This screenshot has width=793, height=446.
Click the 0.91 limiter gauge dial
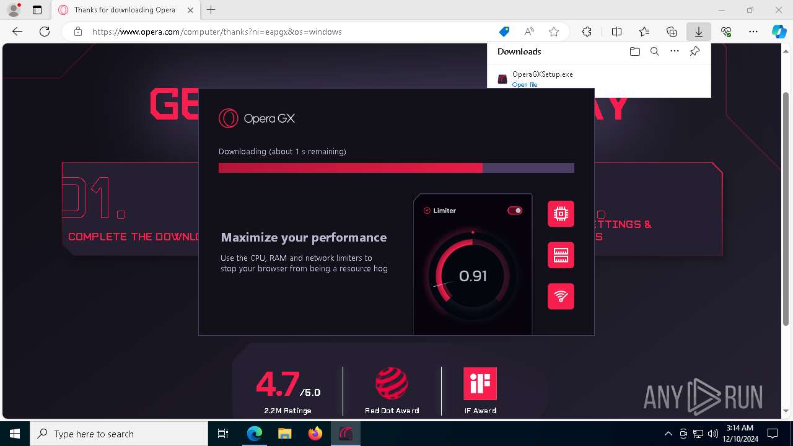pyautogui.click(x=473, y=276)
